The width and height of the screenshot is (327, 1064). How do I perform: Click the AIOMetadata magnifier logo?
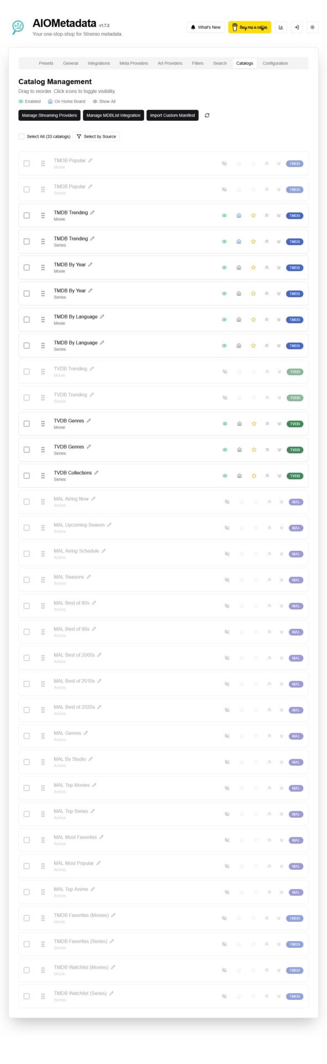18,26
